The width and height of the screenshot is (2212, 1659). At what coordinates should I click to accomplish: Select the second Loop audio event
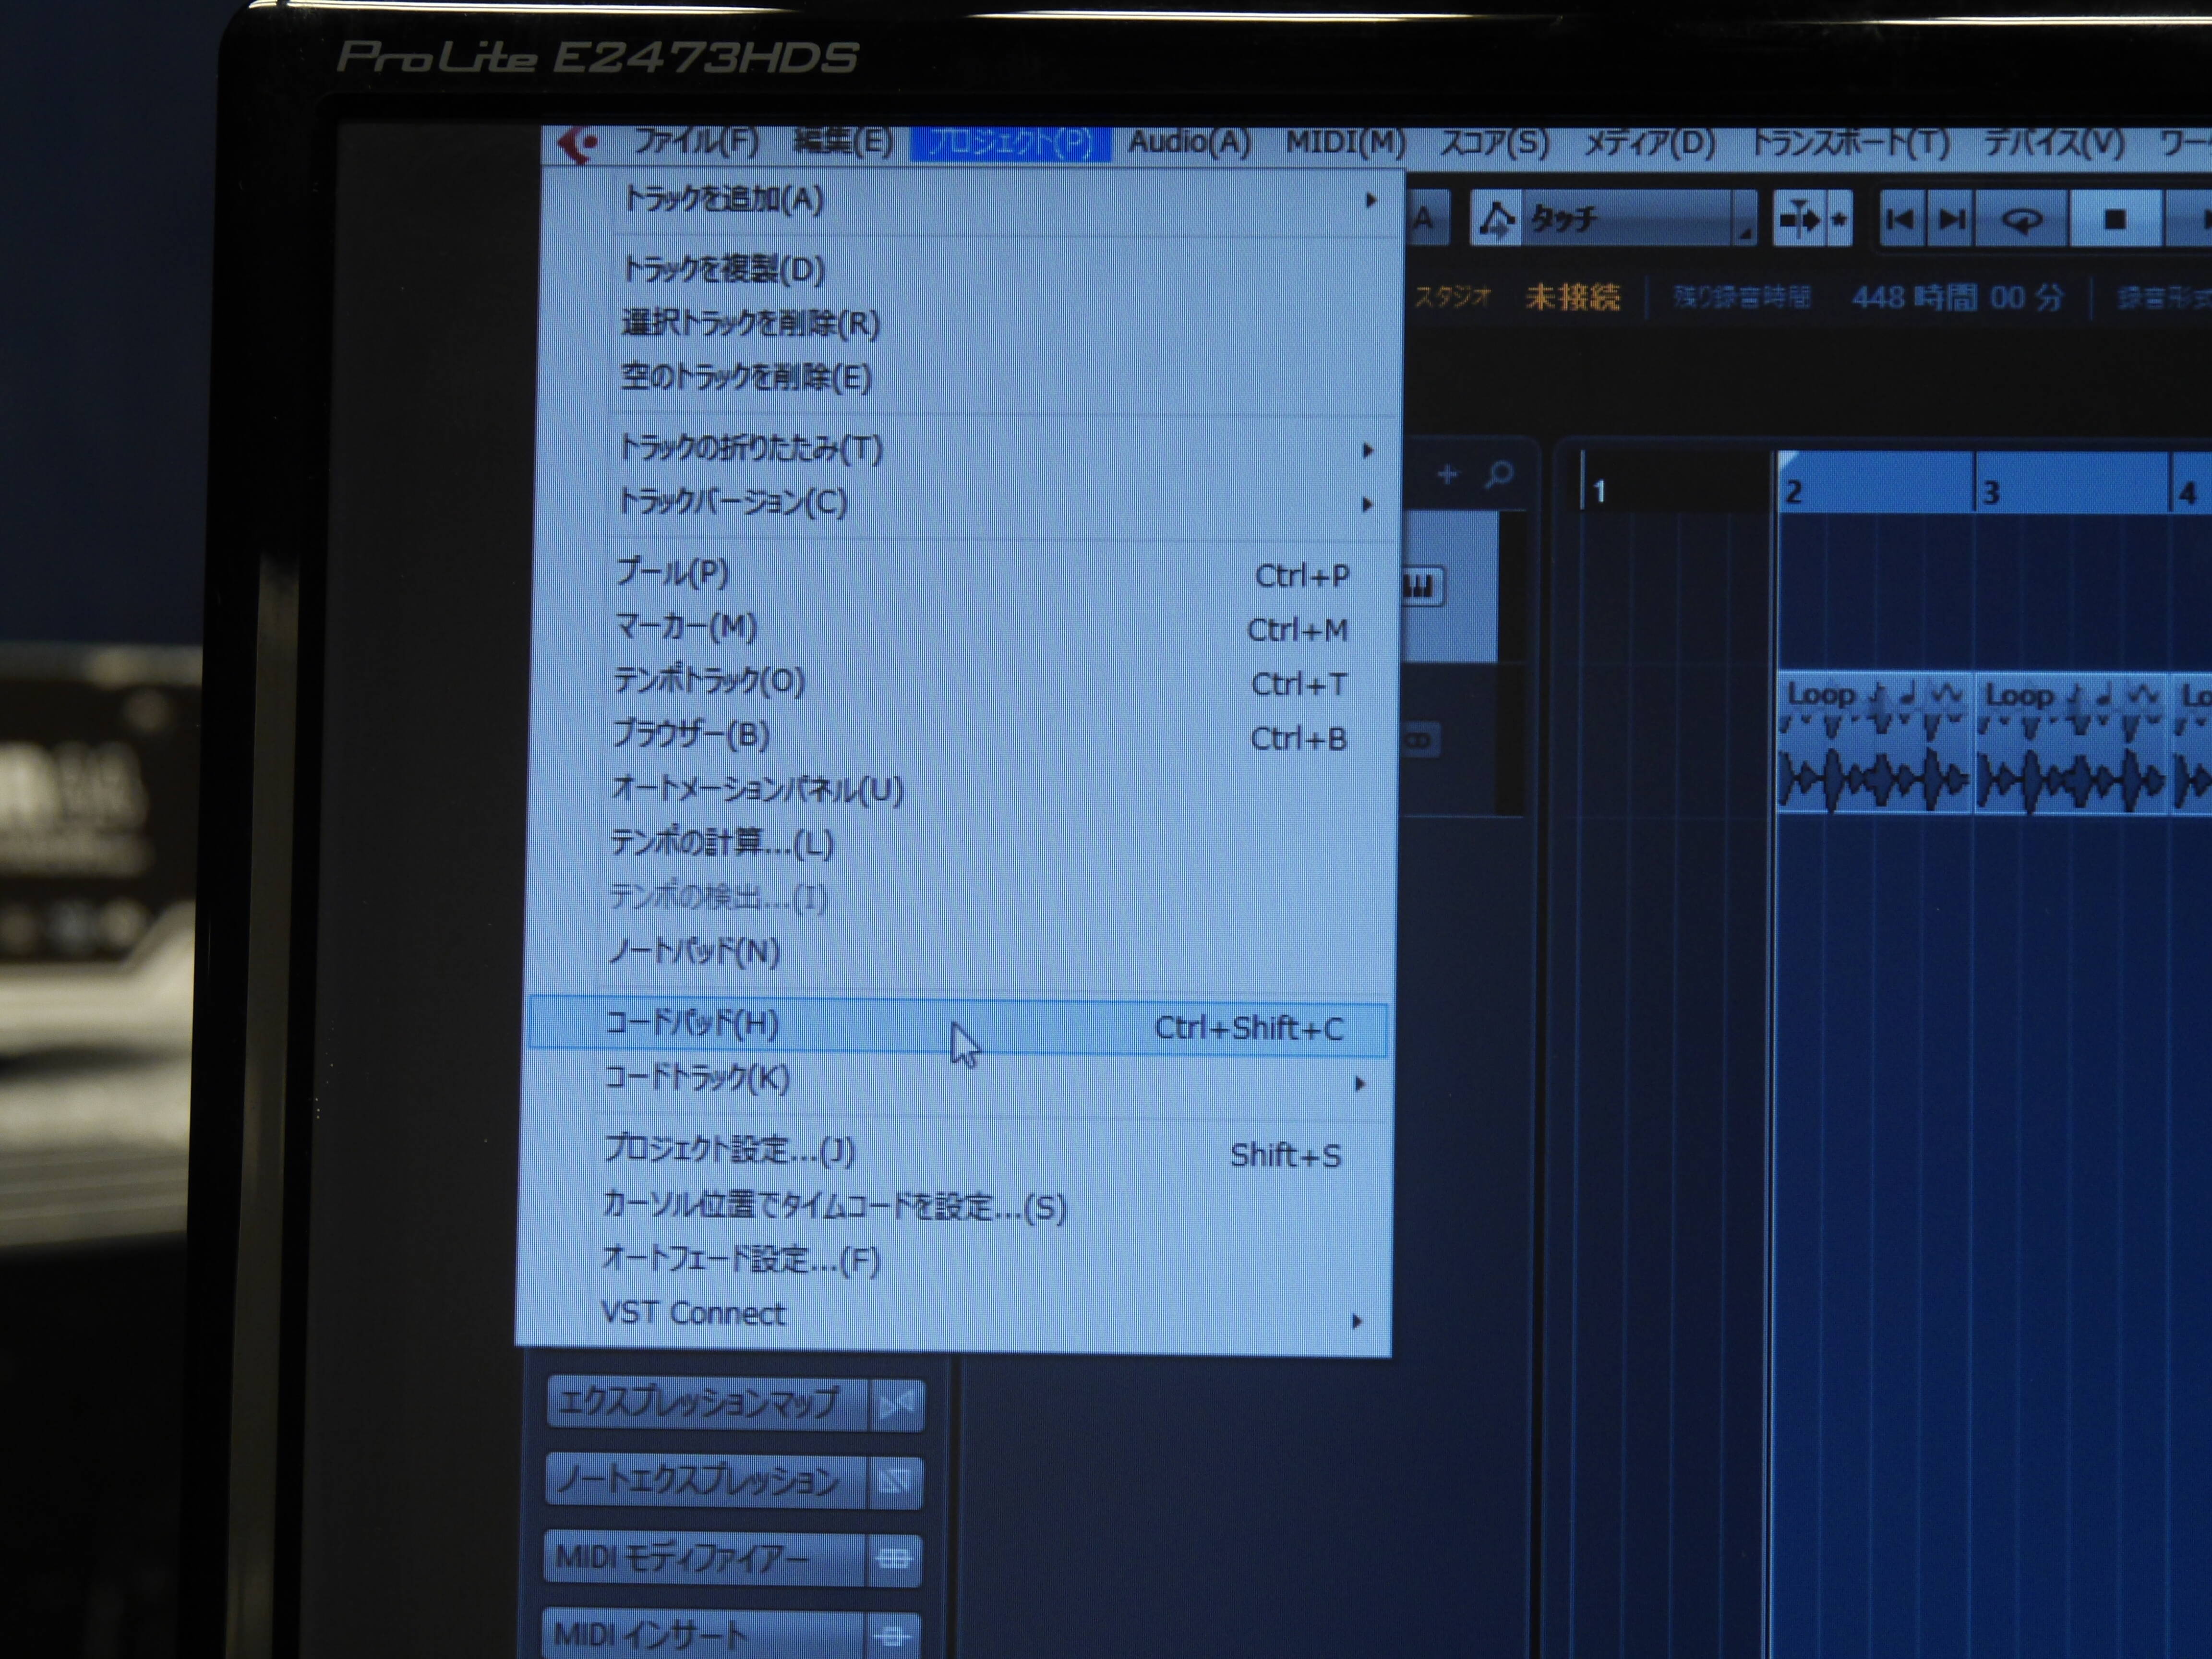[x=2072, y=744]
